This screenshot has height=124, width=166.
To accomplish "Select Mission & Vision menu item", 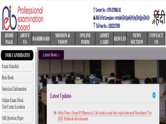I will tap(63, 39).
